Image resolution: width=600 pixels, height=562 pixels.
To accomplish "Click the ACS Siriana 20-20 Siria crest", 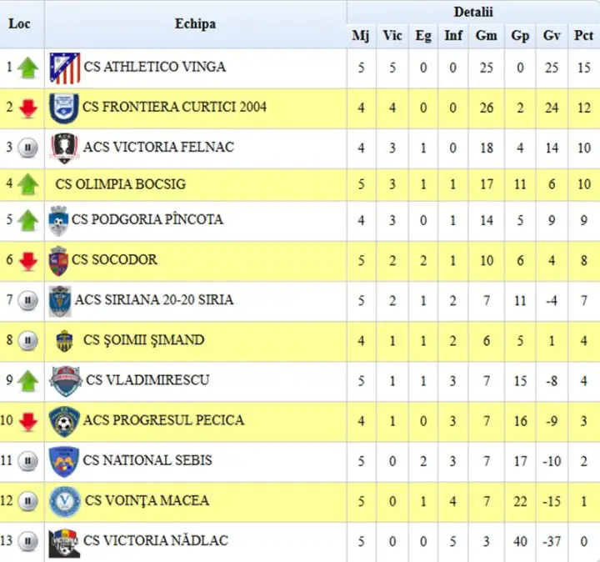I will point(60,301).
